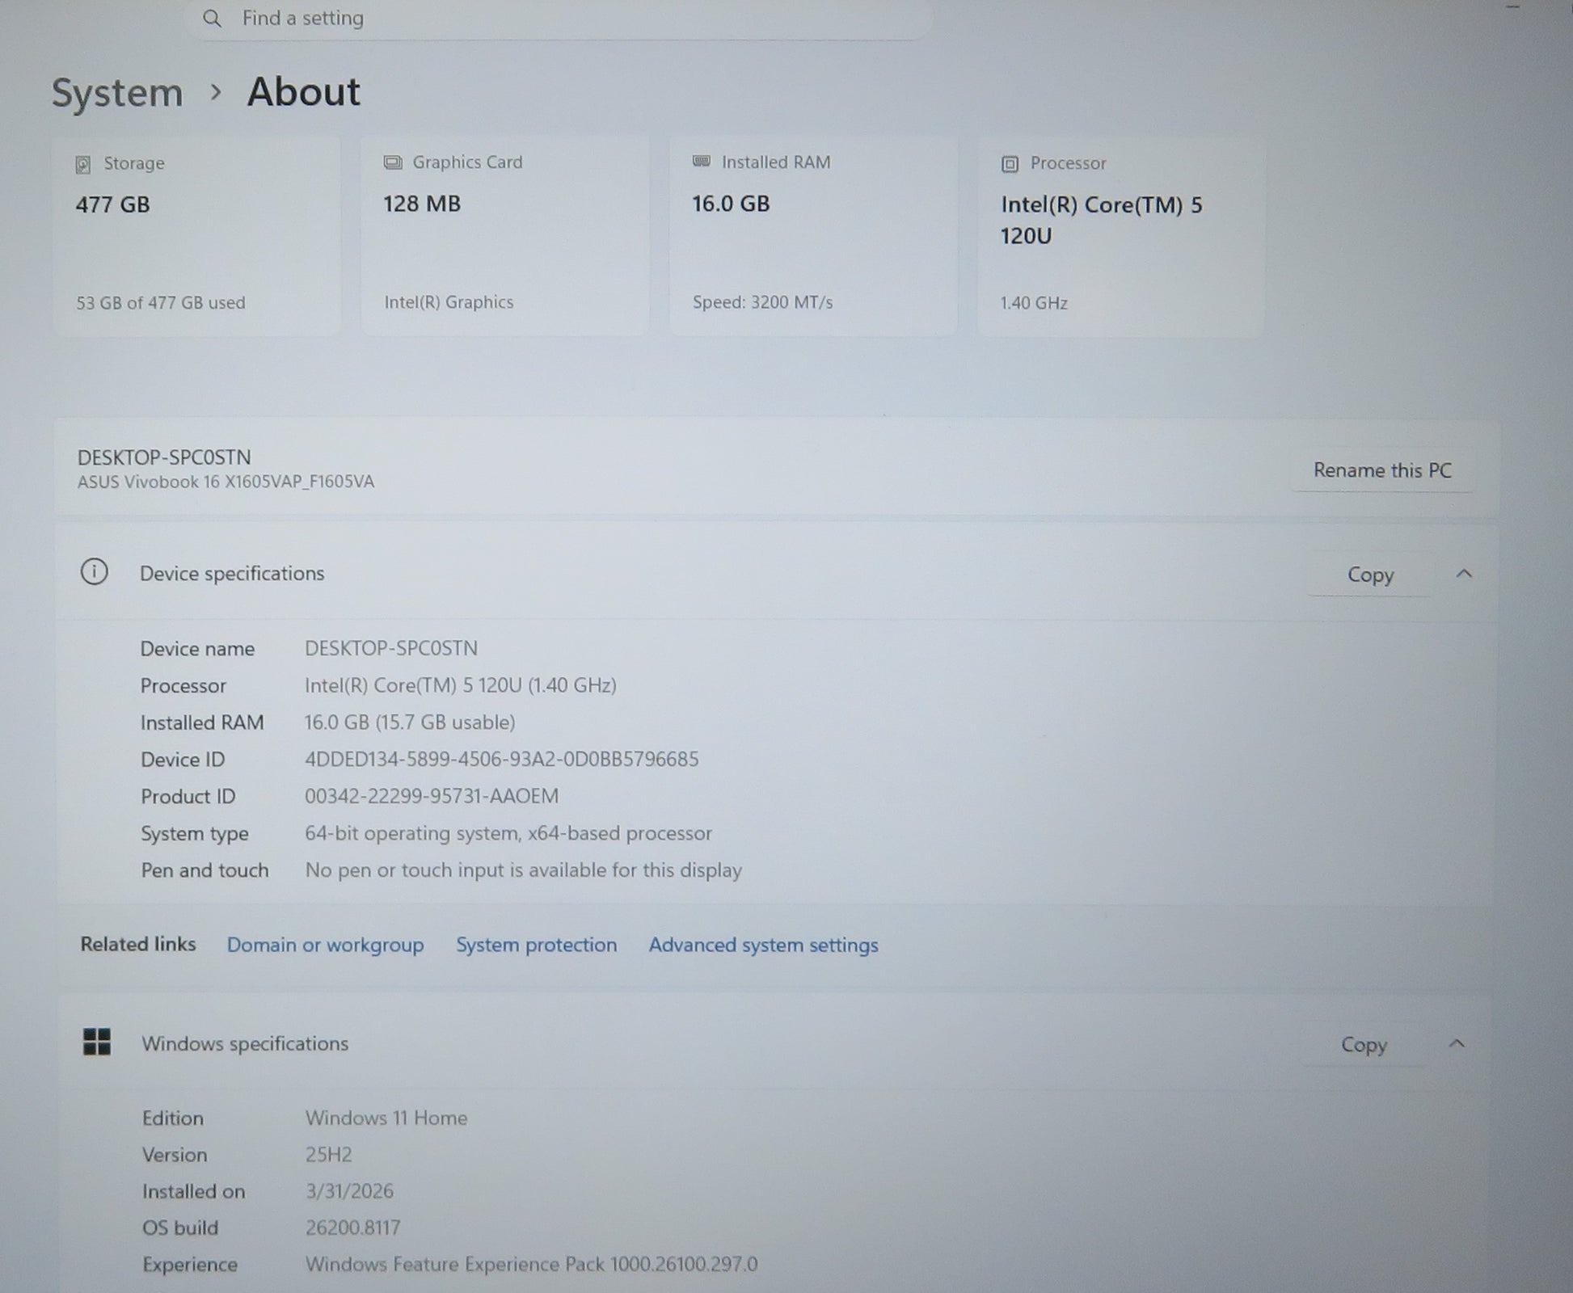
Task: Click the Graphics Card icon
Action: pos(393,162)
